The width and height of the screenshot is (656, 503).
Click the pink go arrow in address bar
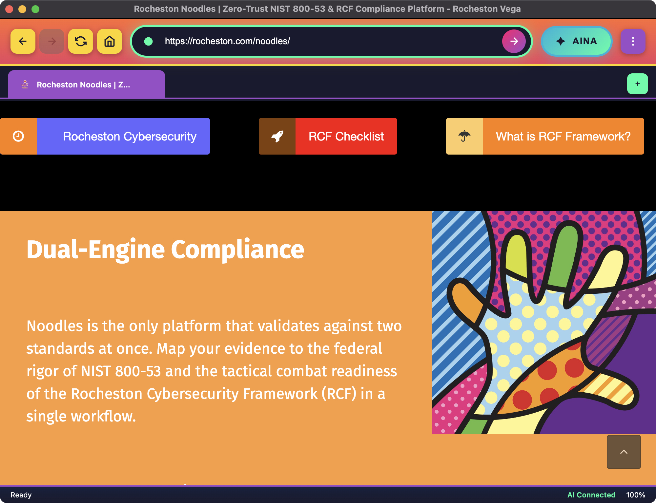pyautogui.click(x=514, y=41)
